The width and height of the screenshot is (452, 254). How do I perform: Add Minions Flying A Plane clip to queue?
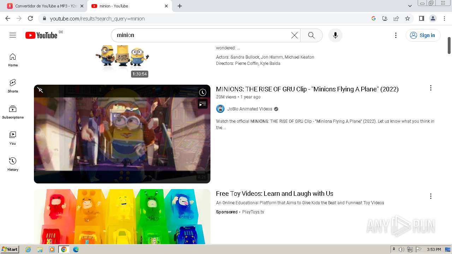click(202, 104)
